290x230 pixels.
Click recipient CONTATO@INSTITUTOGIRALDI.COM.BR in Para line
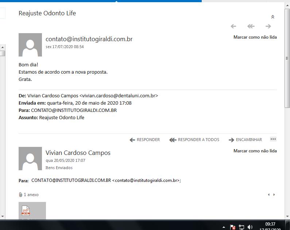point(106,180)
